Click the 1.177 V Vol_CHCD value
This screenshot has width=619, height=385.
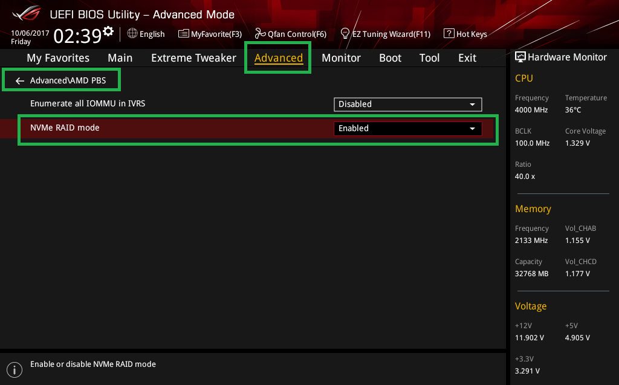click(x=577, y=274)
